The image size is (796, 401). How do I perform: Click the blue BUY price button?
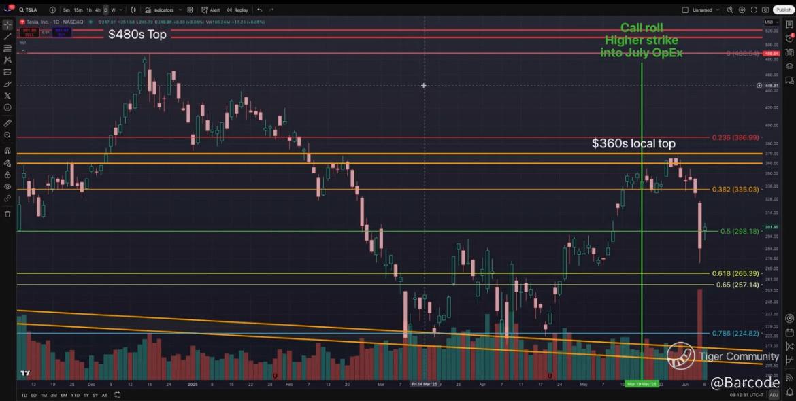tap(62, 33)
